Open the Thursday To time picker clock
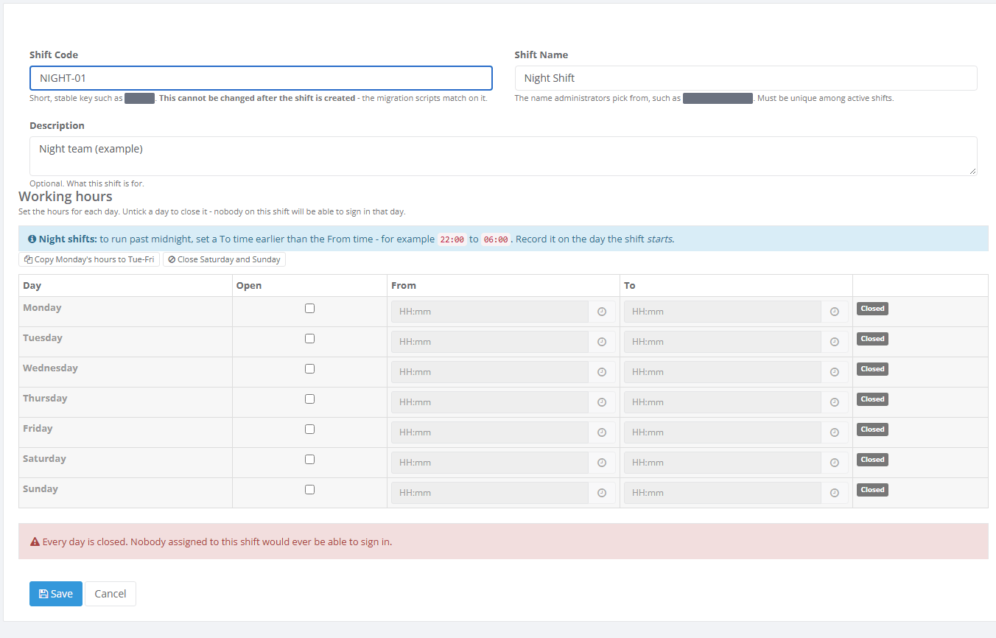The width and height of the screenshot is (996, 638). [835, 402]
